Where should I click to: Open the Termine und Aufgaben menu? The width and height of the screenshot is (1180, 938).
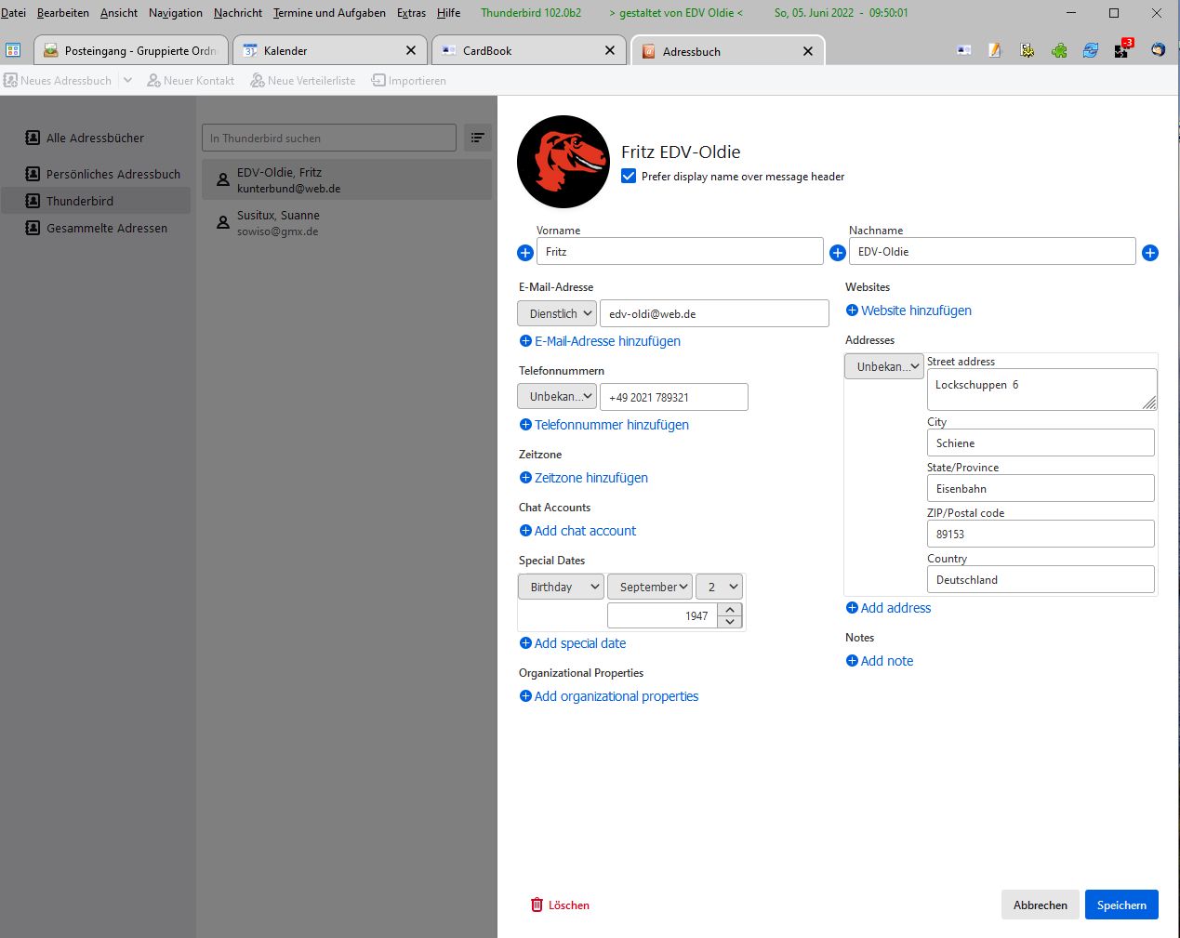click(x=329, y=13)
